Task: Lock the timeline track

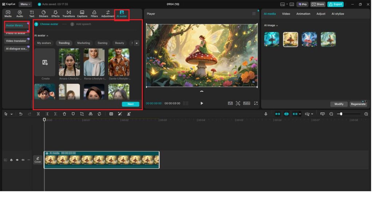Action: [x=11, y=160]
